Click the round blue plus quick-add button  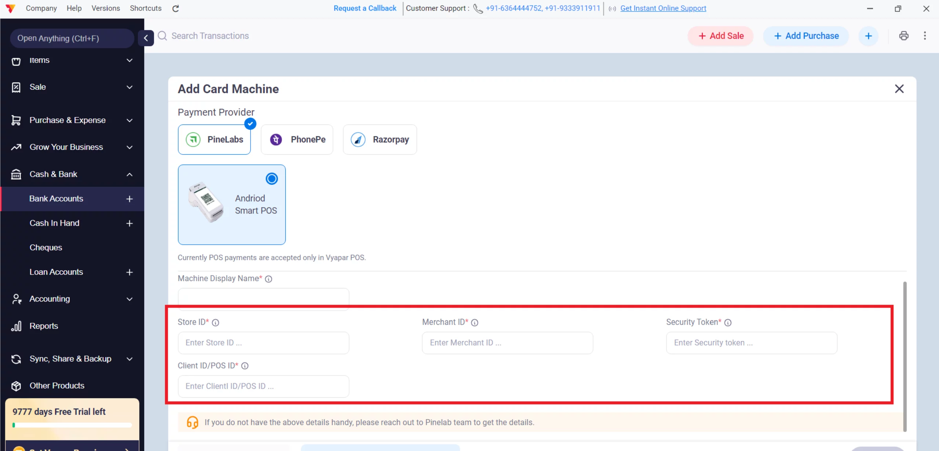(868, 36)
